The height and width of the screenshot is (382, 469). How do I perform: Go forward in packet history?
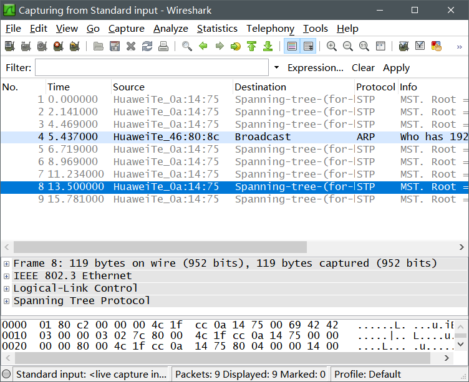coord(220,46)
